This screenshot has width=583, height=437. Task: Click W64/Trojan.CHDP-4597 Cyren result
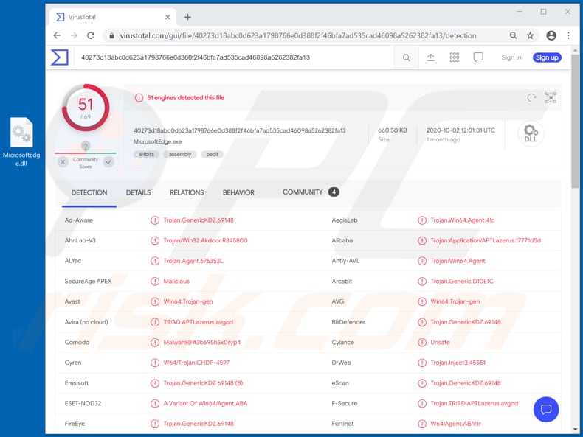coord(196,363)
